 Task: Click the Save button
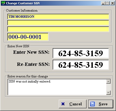click(101, 104)
